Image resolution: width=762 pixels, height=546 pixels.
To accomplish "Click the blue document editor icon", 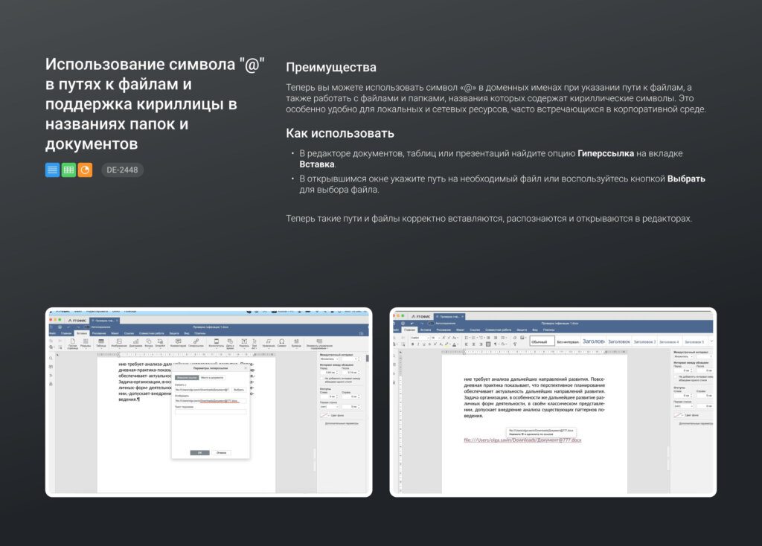I will tap(52, 170).
